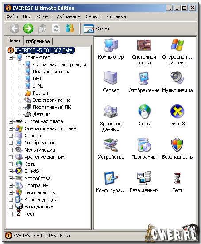201x244 pixels.
Task: Select Хранение данных label in the tree
Action: pyautogui.click(x=44, y=157)
